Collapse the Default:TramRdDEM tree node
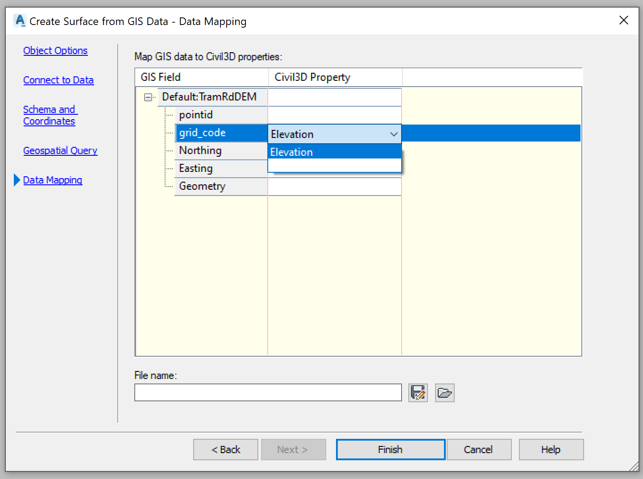643x479 pixels. point(148,97)
